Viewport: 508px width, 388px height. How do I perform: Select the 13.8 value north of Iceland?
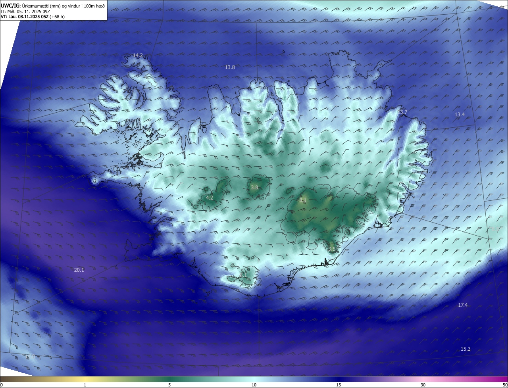point(230,67)
